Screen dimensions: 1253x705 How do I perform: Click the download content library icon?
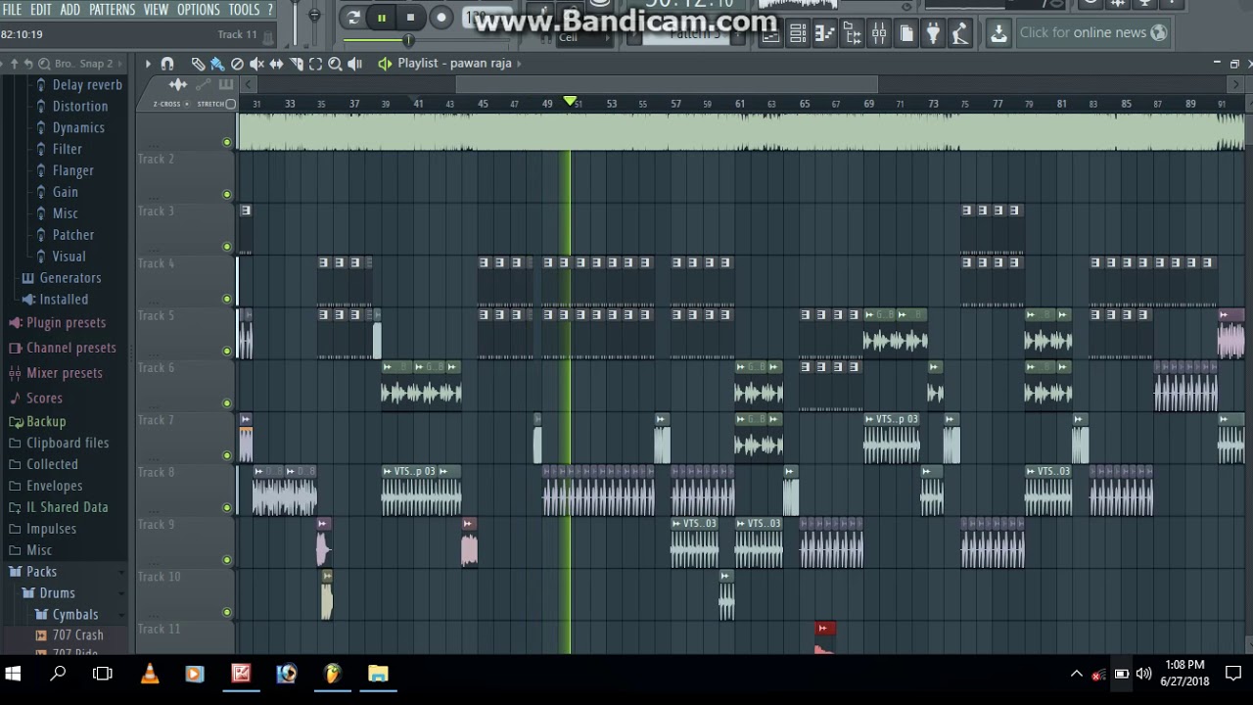(998, 34)
